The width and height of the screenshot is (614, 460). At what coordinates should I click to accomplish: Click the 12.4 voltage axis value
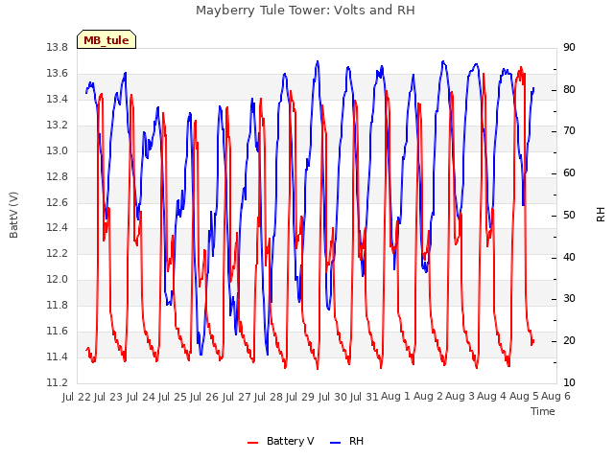tap(58, 228)
